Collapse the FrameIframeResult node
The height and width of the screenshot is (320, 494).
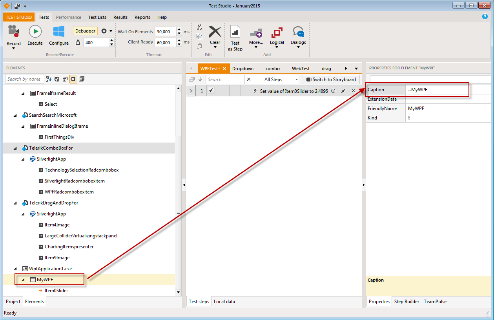click(x=23, y=93)
